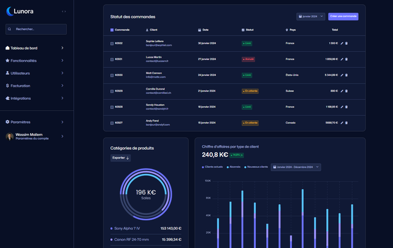Edit Sandy Houston's order #2928
Image resolution: width=393 pixels, height=248 pixels.
click(342, 107)
